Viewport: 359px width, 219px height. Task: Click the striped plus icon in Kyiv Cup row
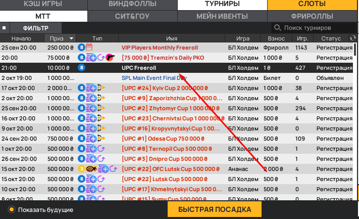tap(91, 88)
